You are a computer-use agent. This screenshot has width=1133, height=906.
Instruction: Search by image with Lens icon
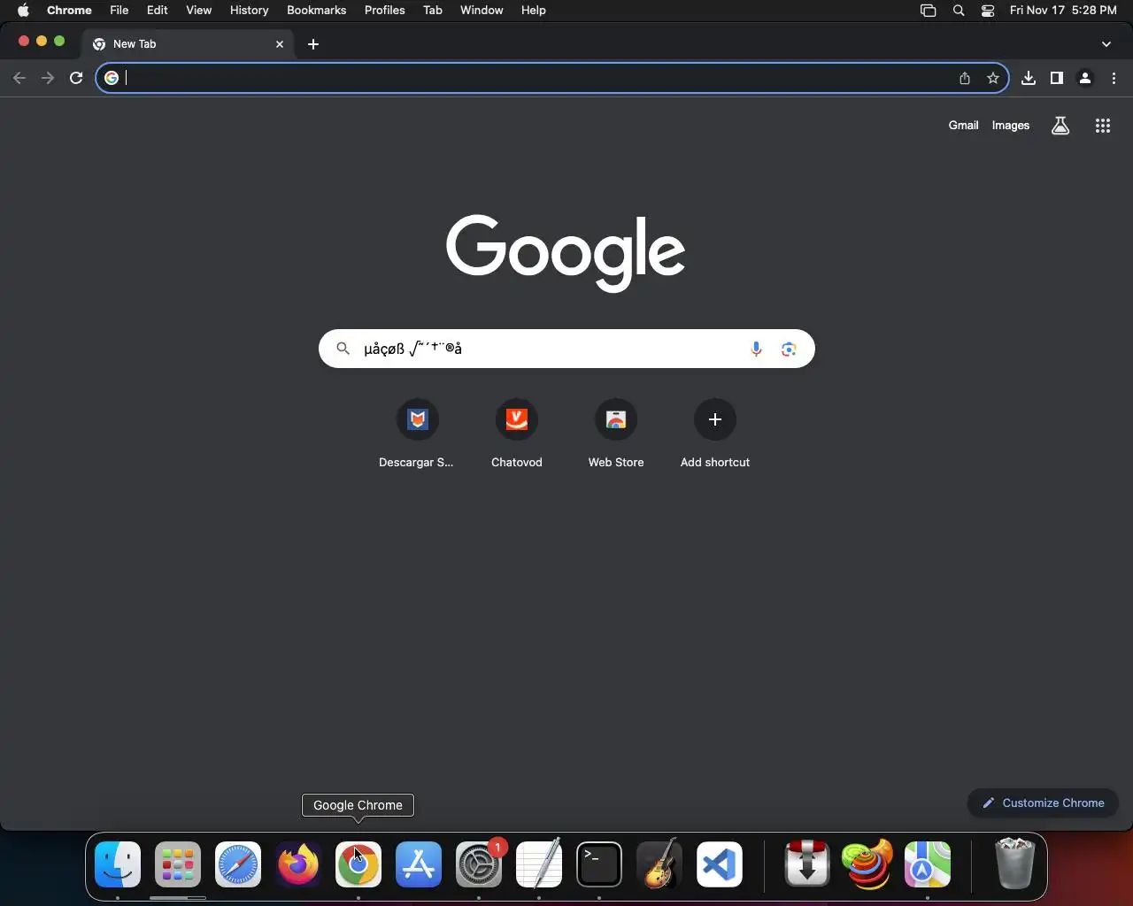(x=789, y=349)
